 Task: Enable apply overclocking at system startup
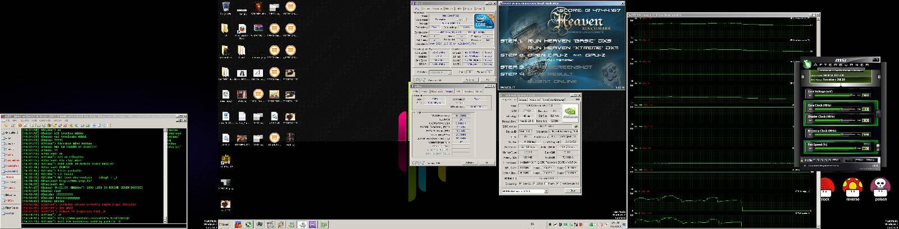(805, 166)
